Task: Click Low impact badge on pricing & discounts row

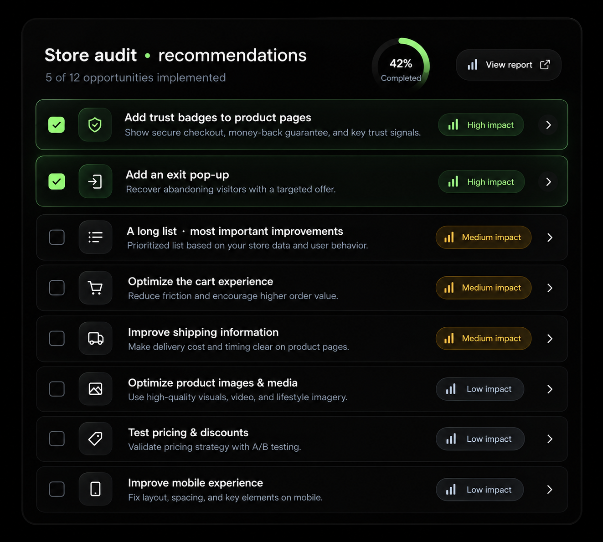Action: pos(480,439)
